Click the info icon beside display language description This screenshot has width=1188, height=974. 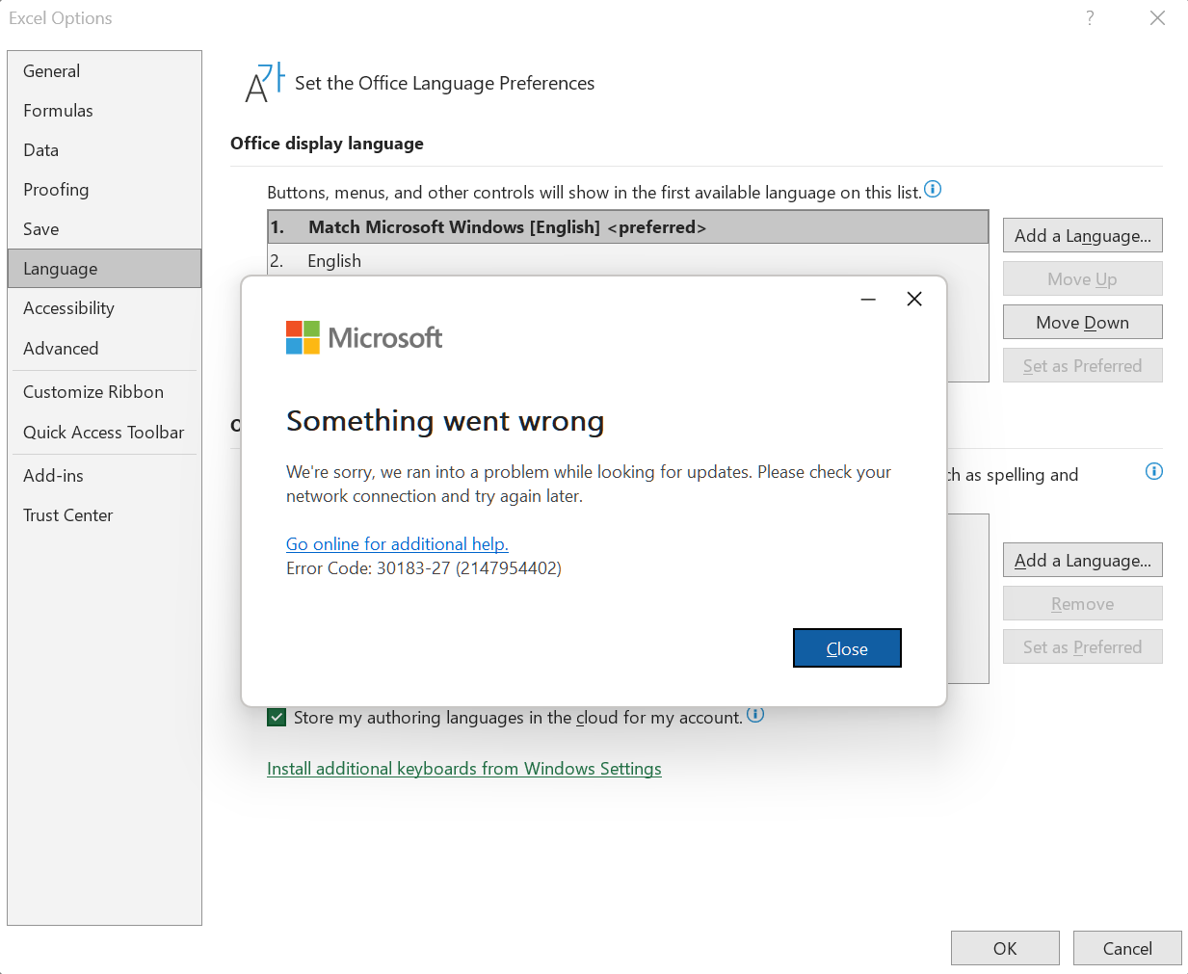(x=933, y=189)
